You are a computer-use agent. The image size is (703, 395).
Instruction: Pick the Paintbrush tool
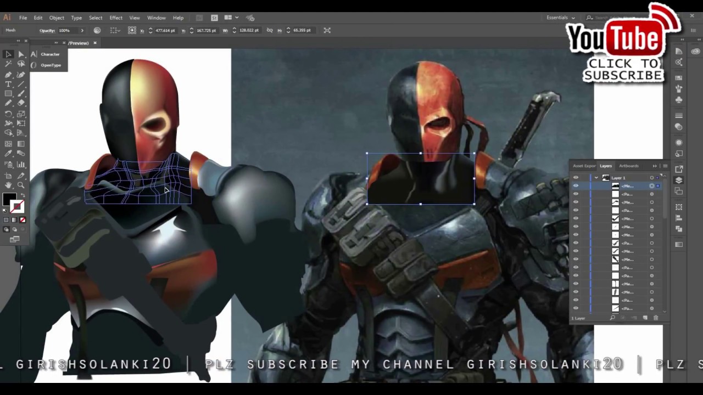point(21,94)
